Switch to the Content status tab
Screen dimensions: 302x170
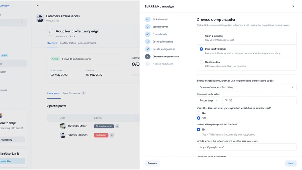coord(68,43)
